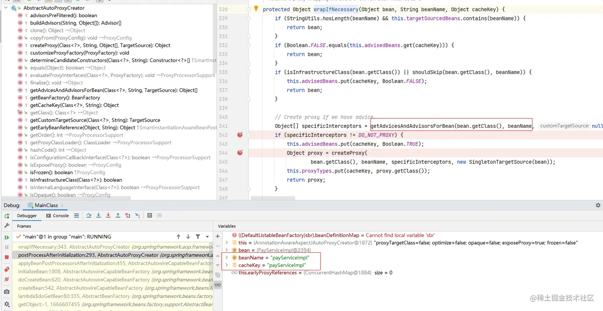This screenshot has height=311, width=603.
Task: Select frame doCreateBean:620
Action: [x=112, y=280]
